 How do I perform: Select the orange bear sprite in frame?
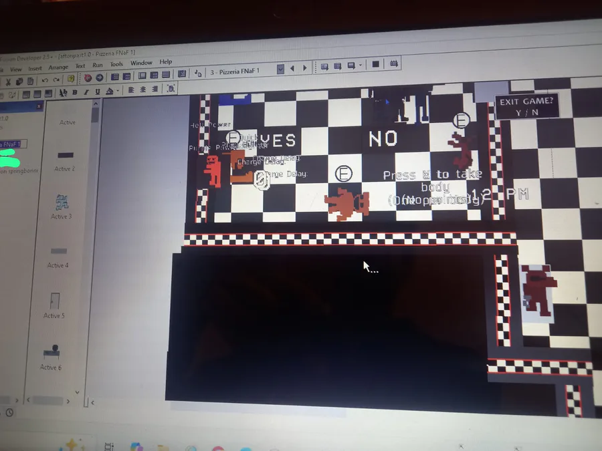click(x=346, y=204)
